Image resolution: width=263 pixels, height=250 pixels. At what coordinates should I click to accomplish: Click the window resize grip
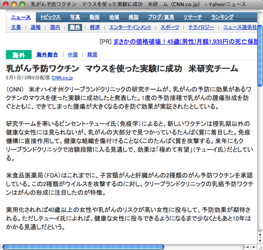point(260,247)
